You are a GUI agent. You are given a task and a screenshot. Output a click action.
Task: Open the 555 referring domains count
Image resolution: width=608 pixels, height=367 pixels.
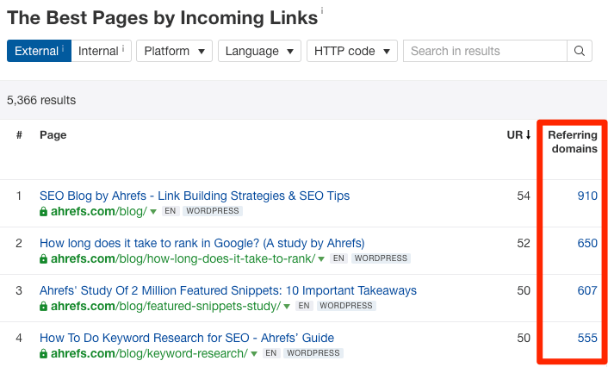(587, 338)
